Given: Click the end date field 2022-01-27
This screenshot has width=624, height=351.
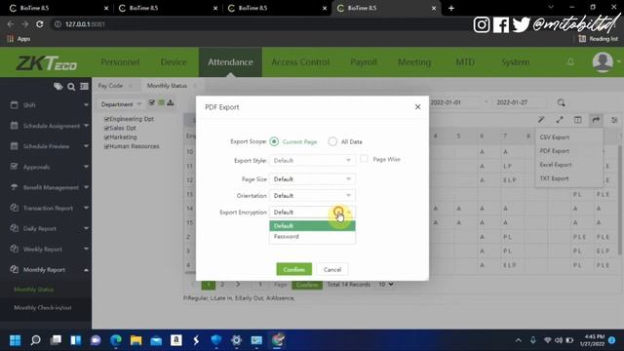Looking at the screenshot, I should (x=520, y=102).
